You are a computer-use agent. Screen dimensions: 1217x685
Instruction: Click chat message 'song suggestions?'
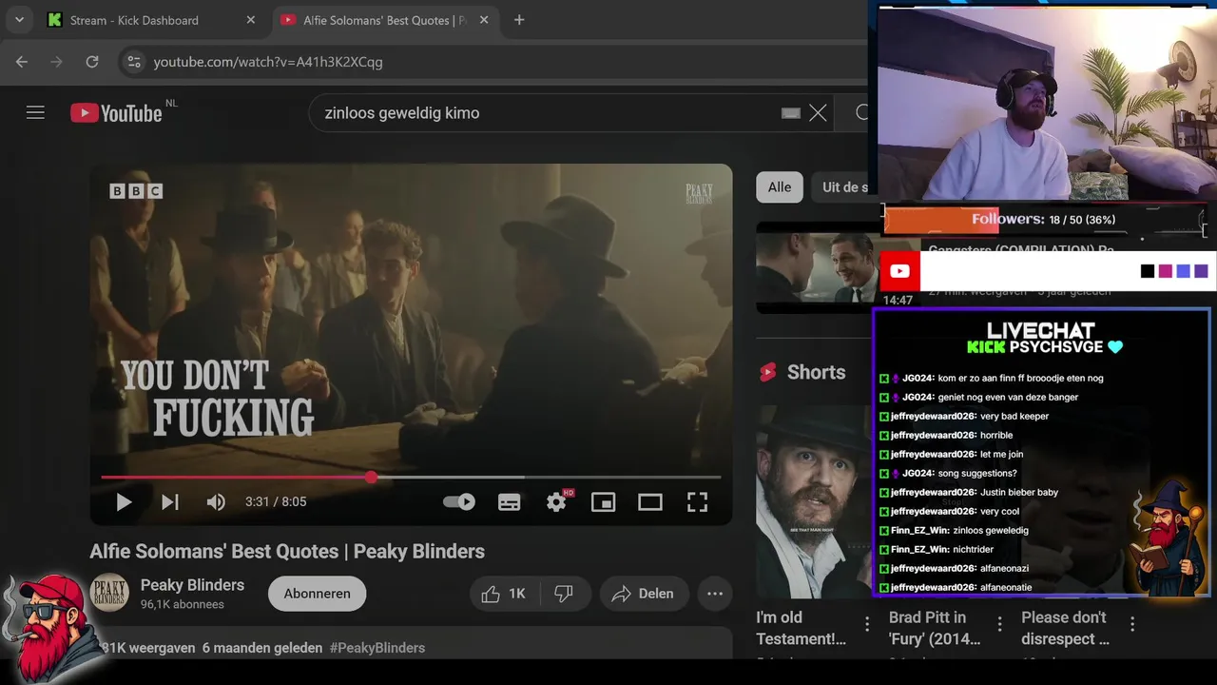coord(977,474)
